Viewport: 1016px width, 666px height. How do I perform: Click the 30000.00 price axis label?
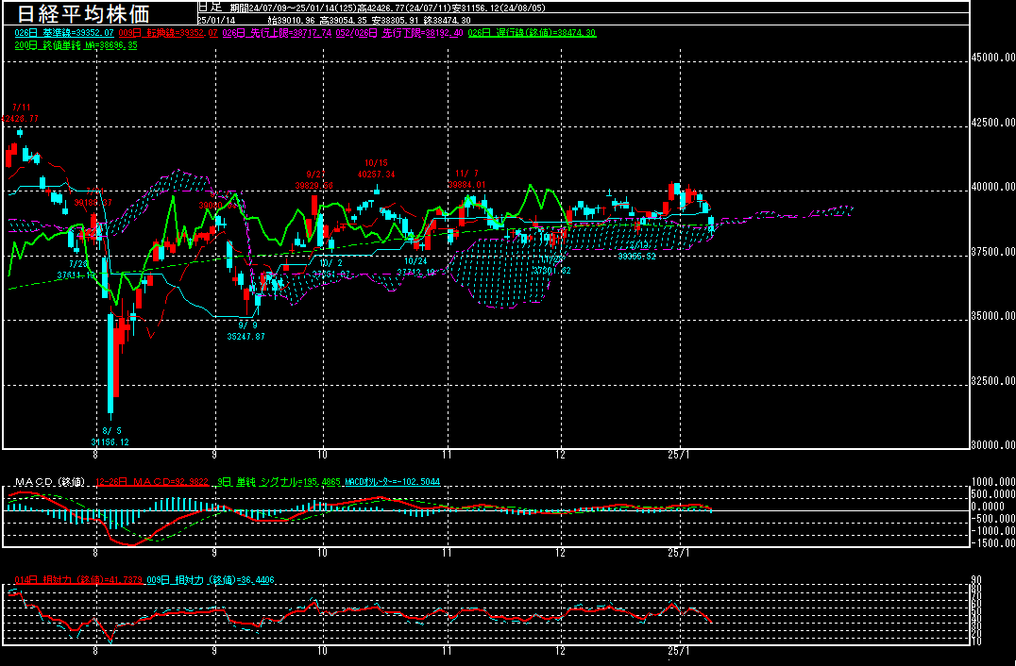pyautogui.click(x=993, y=445)
